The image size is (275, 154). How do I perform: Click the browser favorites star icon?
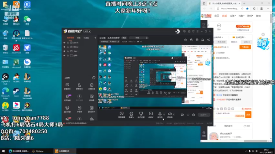tap(247, 9)
